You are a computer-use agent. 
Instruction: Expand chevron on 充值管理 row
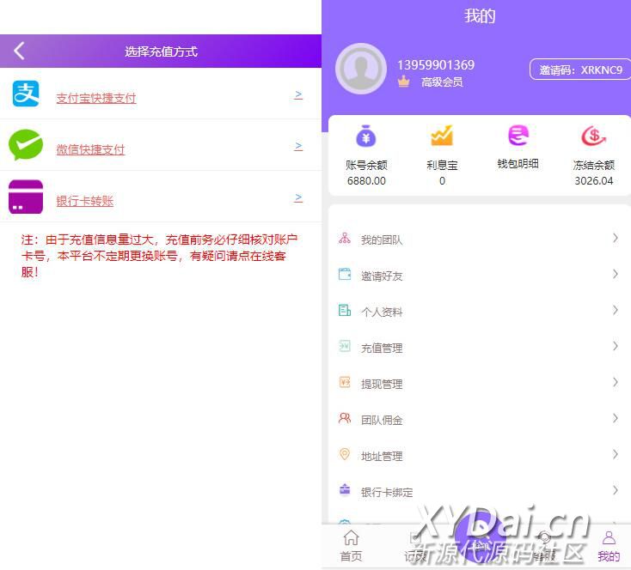click(x=616, y=346)
